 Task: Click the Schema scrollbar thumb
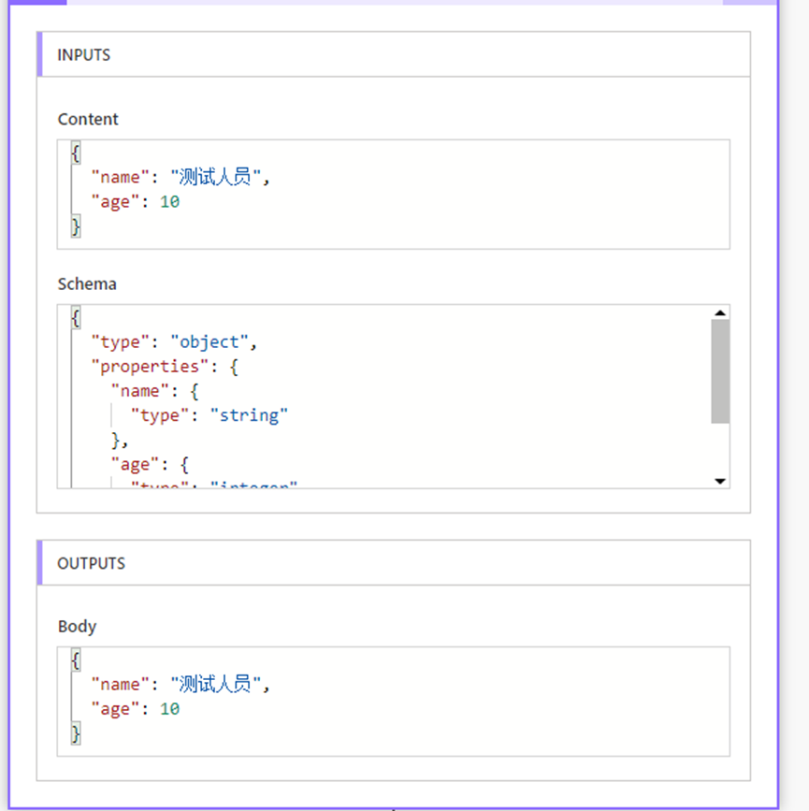point(719,374)
